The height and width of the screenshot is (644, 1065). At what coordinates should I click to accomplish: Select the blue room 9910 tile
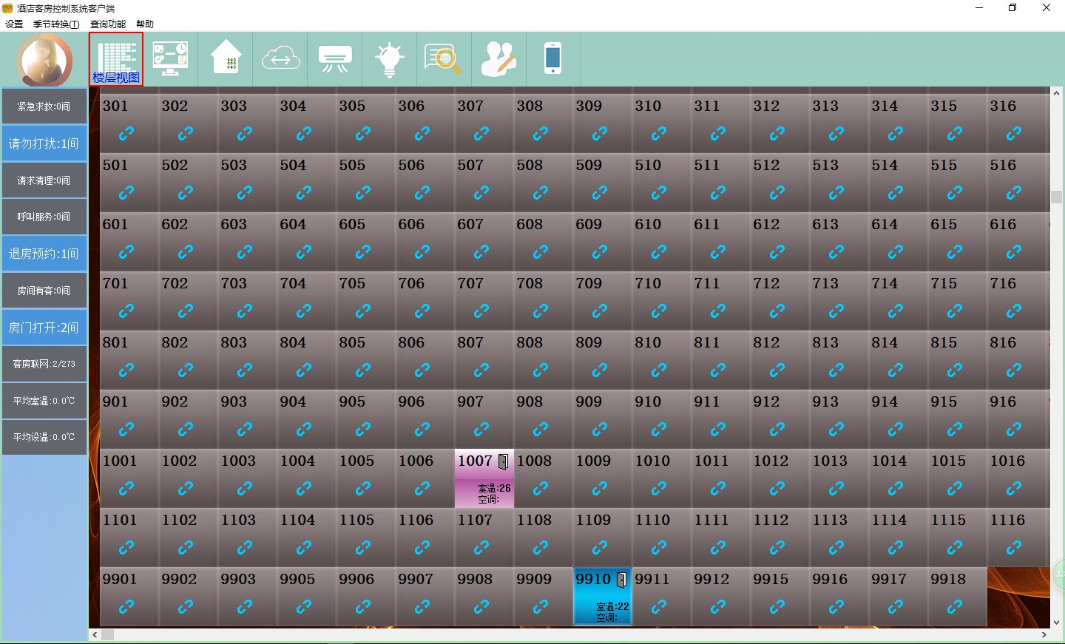pyautogui.click(x=602, y=596)
